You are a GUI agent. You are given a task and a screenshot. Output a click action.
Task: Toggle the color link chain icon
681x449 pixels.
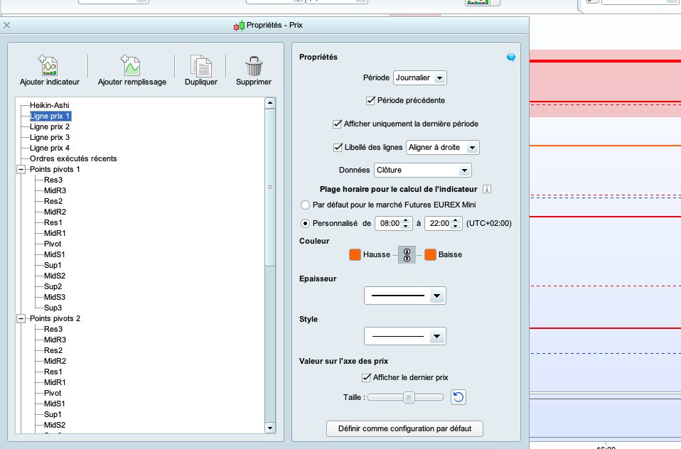407,254
